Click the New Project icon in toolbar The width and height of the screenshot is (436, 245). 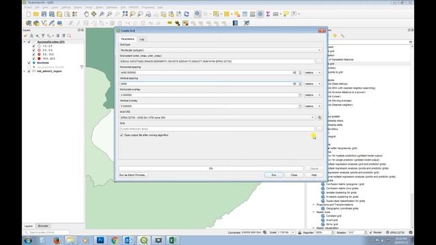(x=29, y=14)
